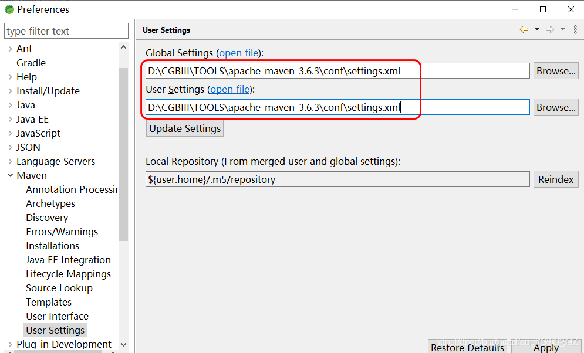
Task: Browse for Global Settings file
Action: [556, 71]
